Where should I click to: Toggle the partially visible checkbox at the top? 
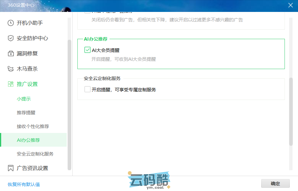coord(87,12)
